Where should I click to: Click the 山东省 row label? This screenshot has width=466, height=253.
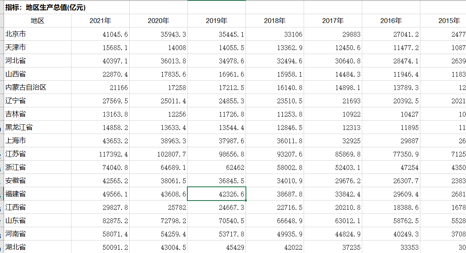click(38, 221)
